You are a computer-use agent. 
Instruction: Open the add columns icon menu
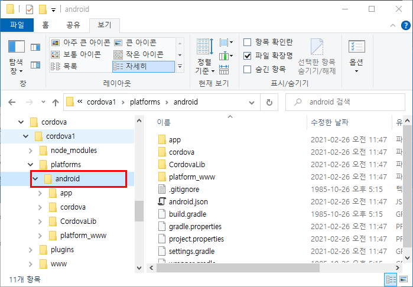226,56
